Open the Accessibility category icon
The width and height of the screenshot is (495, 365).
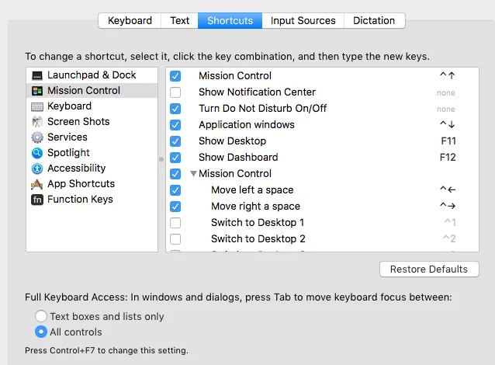pyautogui.click(x=37, y=169)
